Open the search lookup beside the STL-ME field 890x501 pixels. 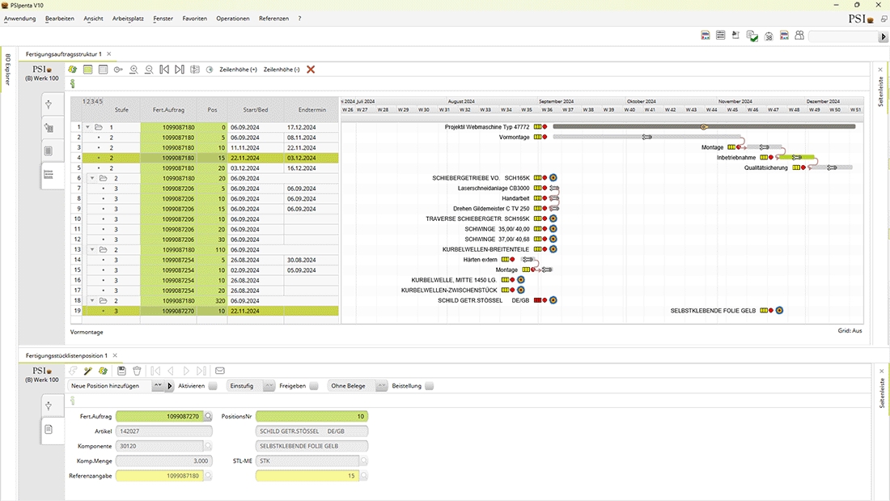[x=364, y=461]
